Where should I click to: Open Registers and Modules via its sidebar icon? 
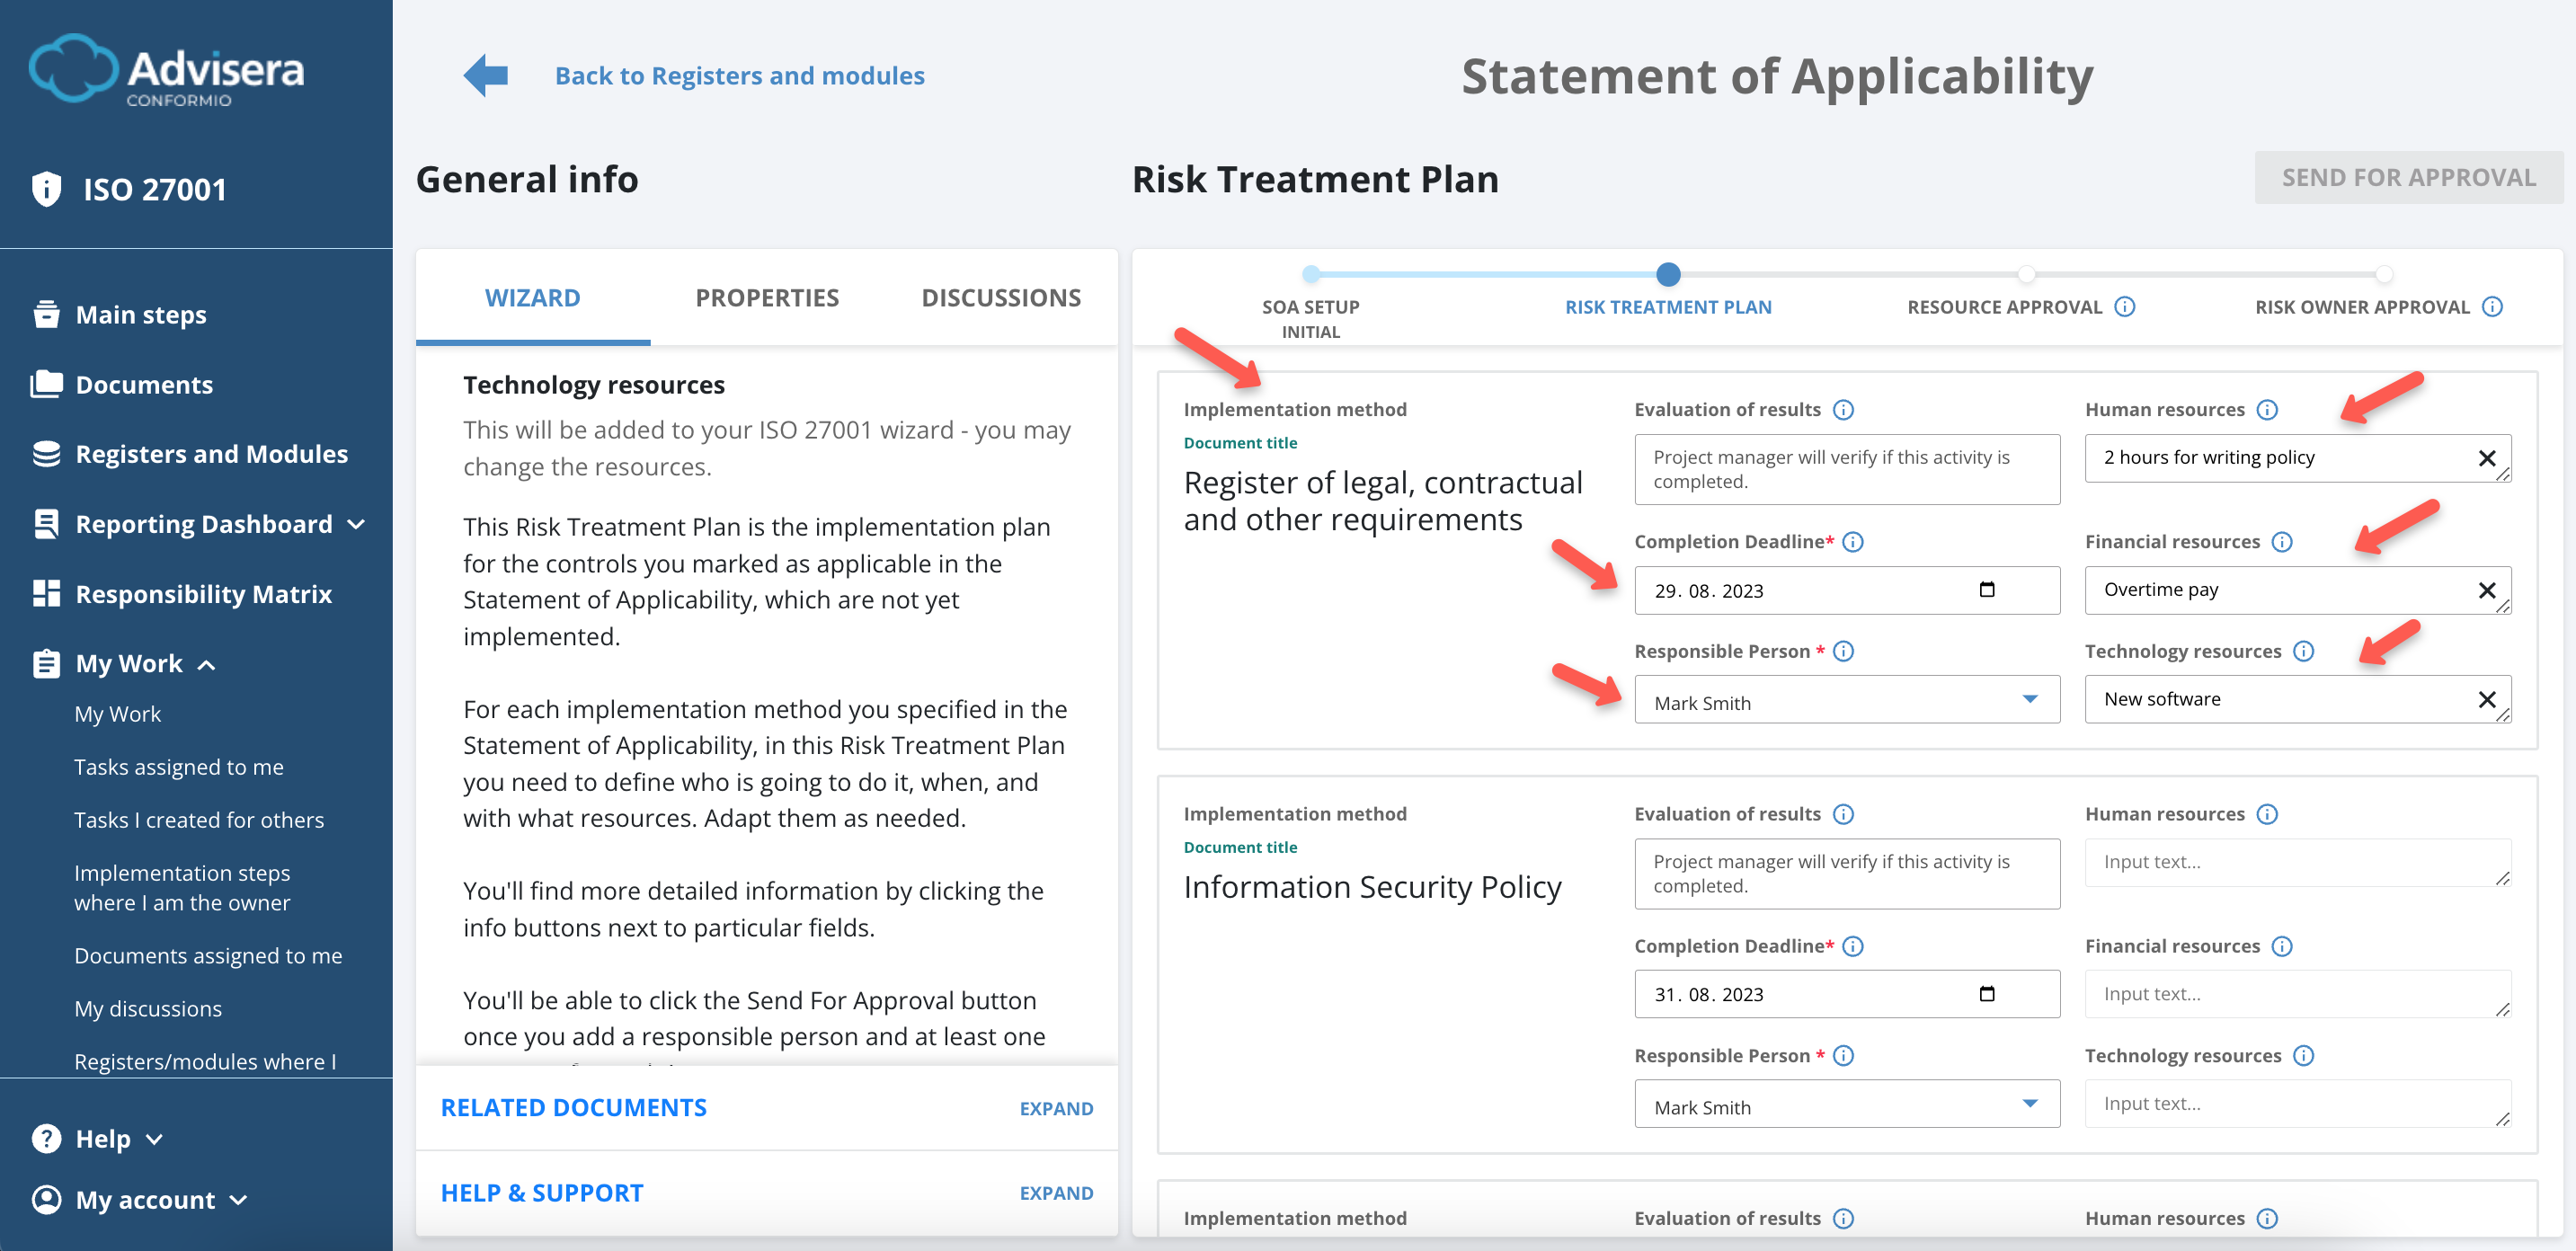tap(46, 453)
